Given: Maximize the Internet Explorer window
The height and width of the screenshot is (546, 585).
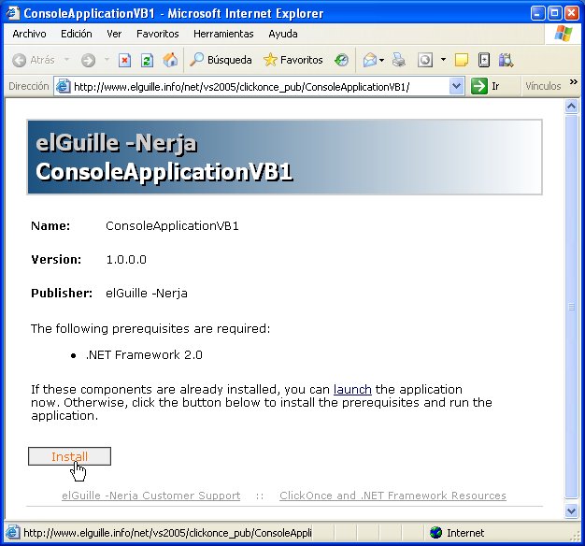Looking at the screenshot, I should tap(554, 13).
